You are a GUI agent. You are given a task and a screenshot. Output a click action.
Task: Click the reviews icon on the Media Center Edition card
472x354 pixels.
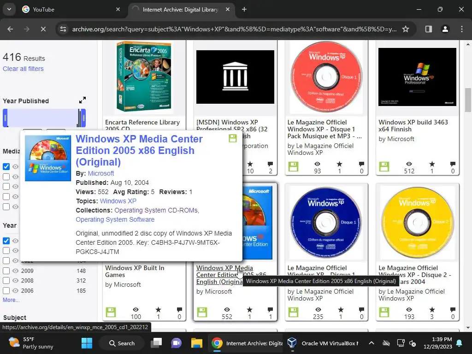click(x=270, y=309)
